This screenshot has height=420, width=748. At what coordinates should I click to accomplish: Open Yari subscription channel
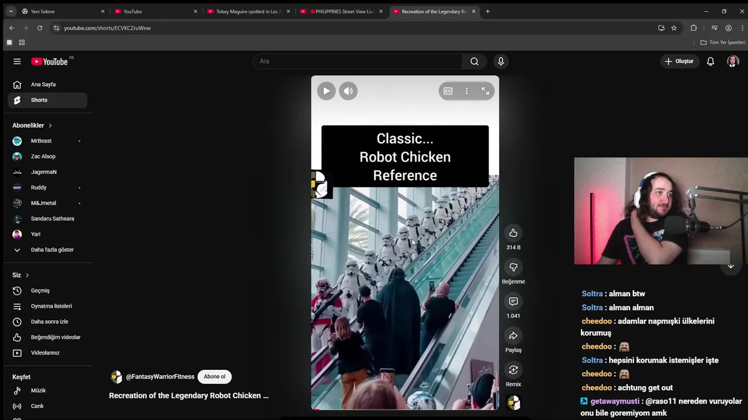point(48,235)
